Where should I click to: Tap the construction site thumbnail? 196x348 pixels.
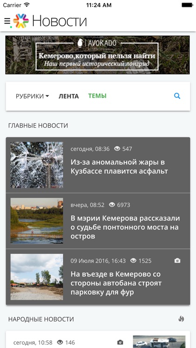coord(37,277)
